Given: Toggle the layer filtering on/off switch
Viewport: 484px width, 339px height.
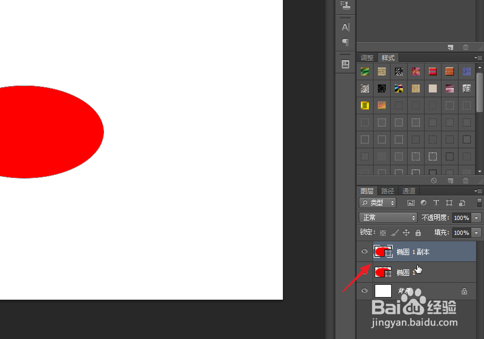Looking at the screenshot, I should [479, 203].
